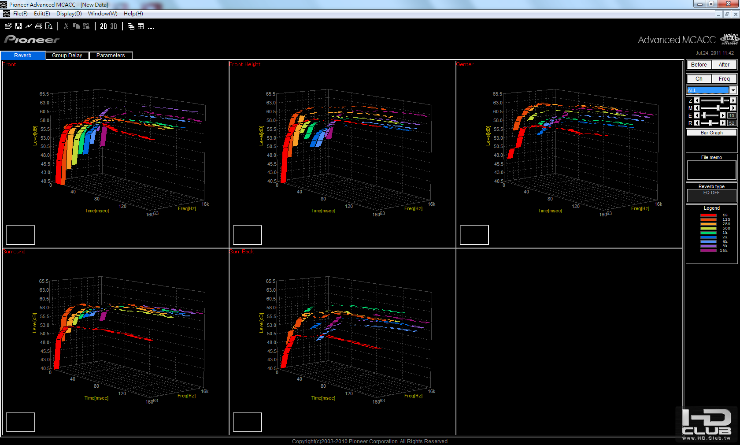Click the M slider left arrow
740x445 pixels.
tap(697, 108)
